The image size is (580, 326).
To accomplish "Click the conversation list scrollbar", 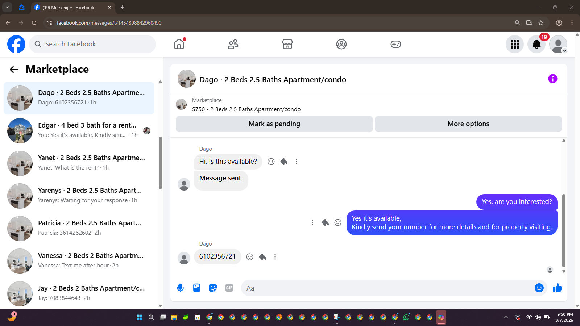I will tap(160, 163).
